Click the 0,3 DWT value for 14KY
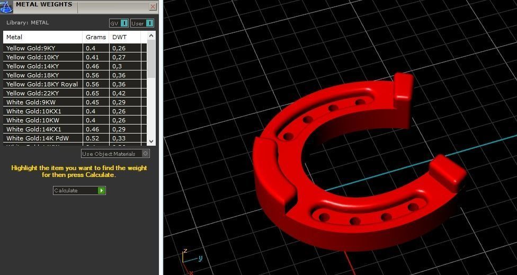This screenshot has height=275, width=517. [x=117, y=66]
